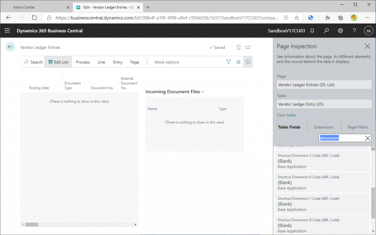Click the field list vertical scrollbar thumb
This screenshot has height=235, width=376.
[373, 203]
